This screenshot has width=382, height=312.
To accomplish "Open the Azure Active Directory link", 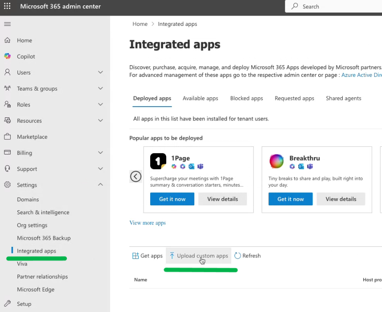I will click(x=361, y=75).
